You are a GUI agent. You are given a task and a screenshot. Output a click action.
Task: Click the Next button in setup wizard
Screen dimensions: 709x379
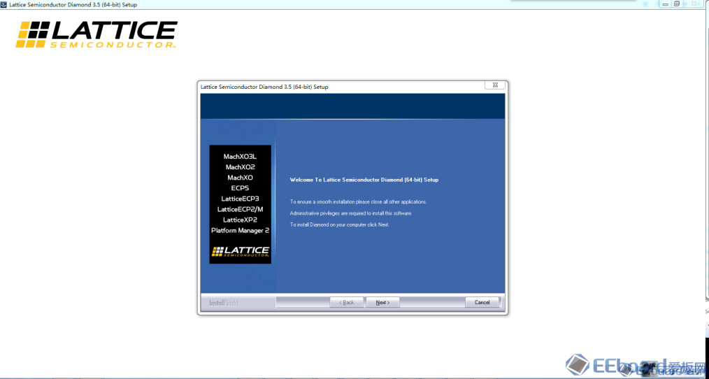(382, 302)
